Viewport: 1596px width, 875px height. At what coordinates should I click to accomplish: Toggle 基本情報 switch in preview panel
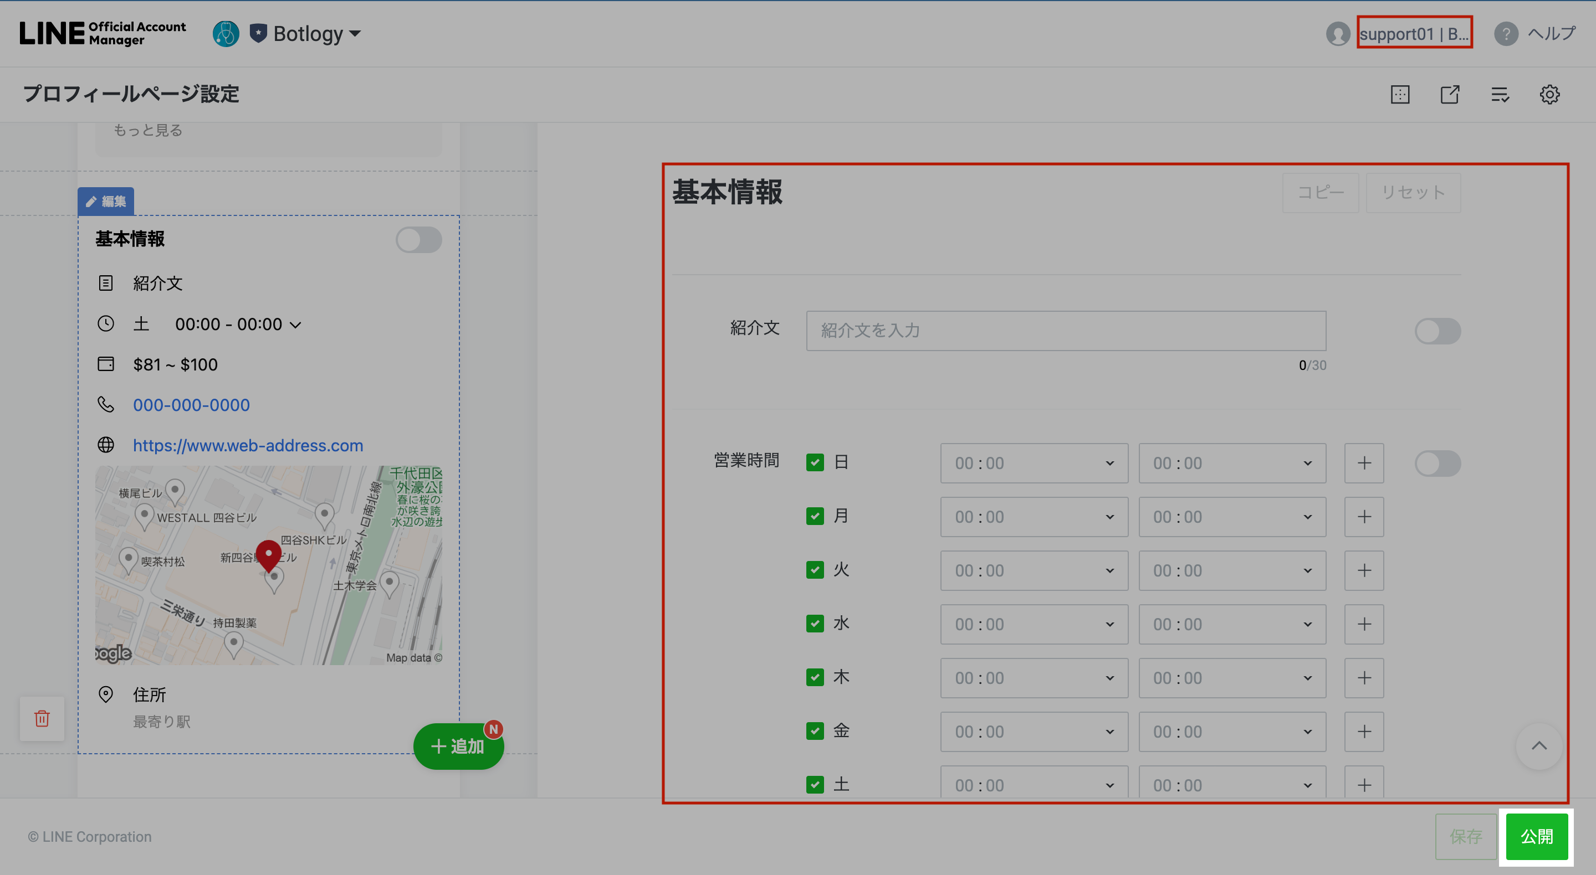[419, 240]
